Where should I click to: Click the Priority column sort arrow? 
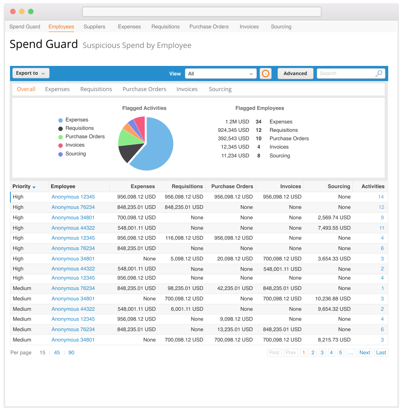tap(34, 187)
